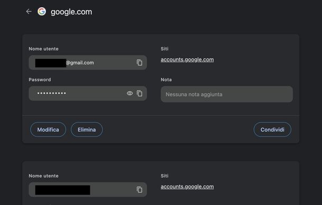Click the second card's username field

(88, 190)
